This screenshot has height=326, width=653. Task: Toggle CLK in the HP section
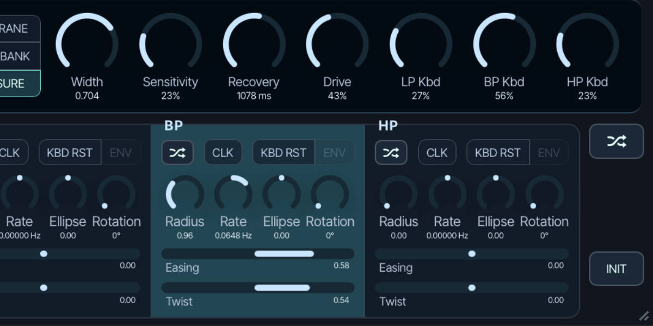[437, 153]
